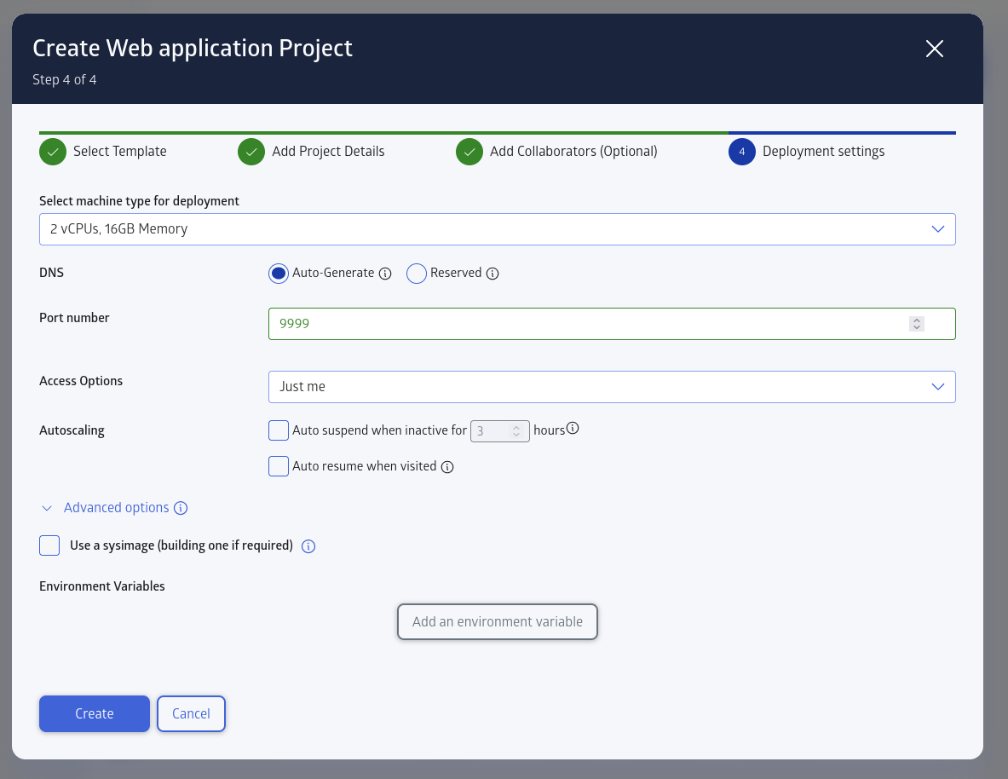
Task: Select the Auto-Generate DNS radio button
Action: point(279,274)
